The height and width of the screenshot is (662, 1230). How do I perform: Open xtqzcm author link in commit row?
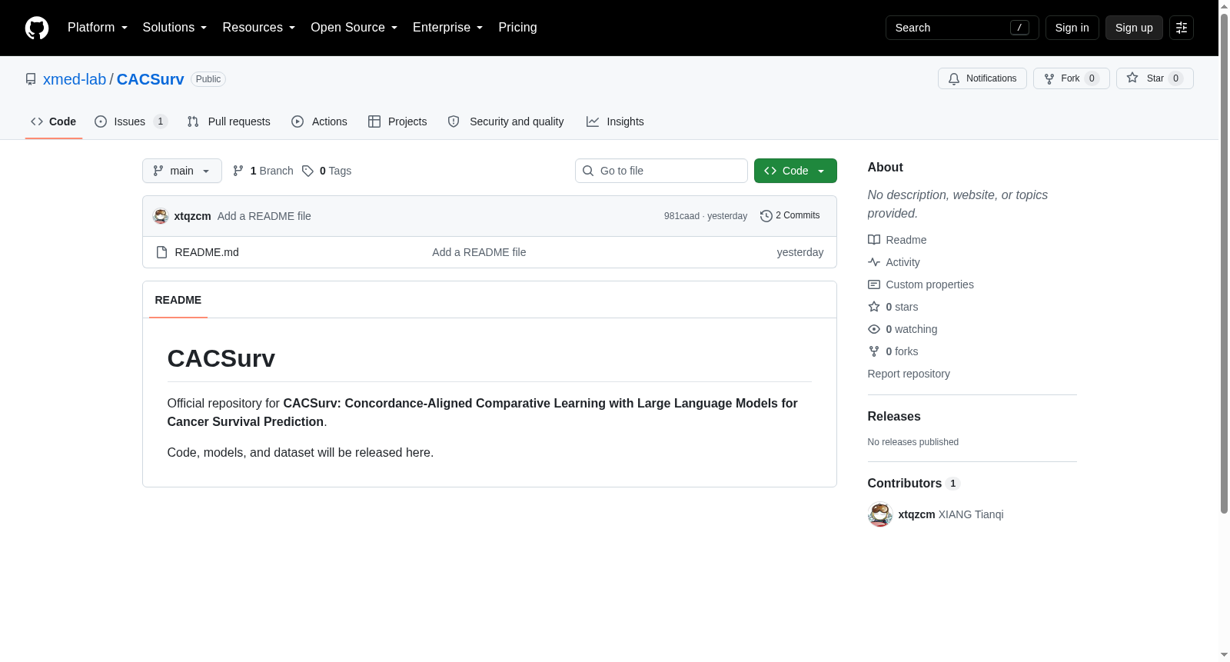coord(192,216)
